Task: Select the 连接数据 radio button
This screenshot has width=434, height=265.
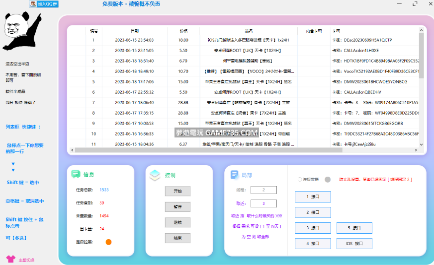Action: (x=300, y=180)
